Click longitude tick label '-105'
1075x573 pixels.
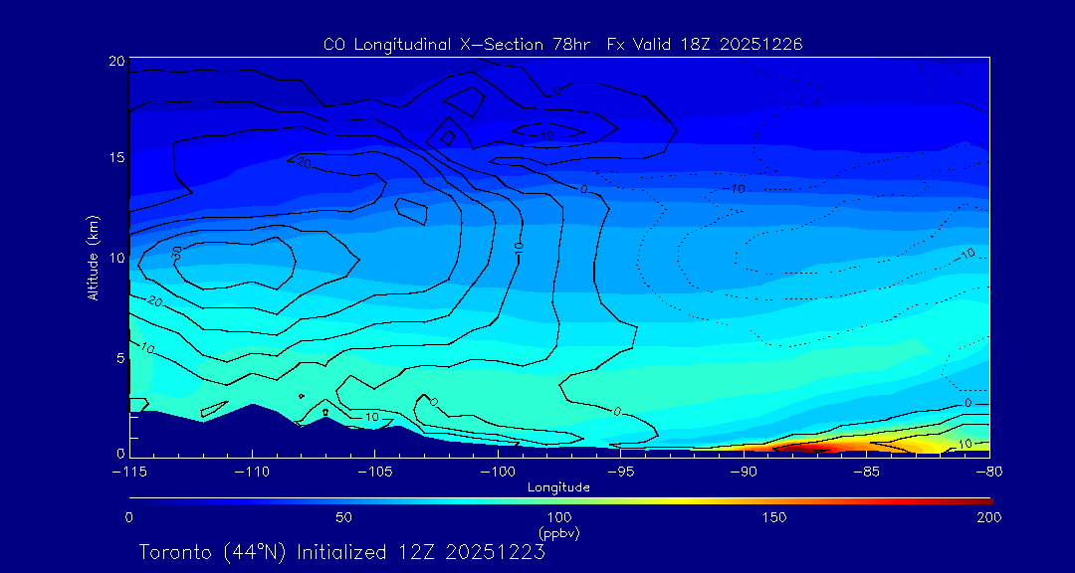point(375,472)
